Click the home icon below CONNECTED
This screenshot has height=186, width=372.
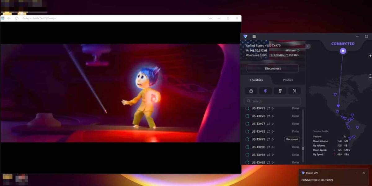point(343,51)
